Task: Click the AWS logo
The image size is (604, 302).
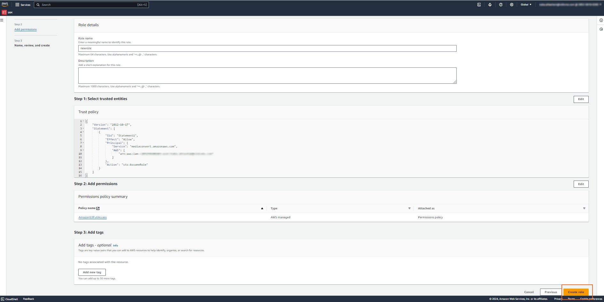Action: [5, 4]
